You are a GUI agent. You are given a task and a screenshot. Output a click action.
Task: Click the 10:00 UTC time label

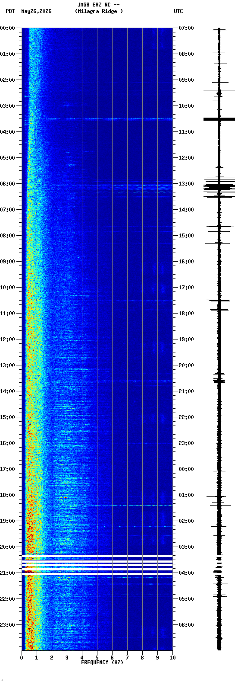pyautogui.click(x=186, y=106)
